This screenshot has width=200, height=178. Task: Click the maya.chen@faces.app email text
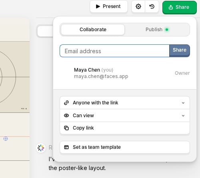[101, 76]
